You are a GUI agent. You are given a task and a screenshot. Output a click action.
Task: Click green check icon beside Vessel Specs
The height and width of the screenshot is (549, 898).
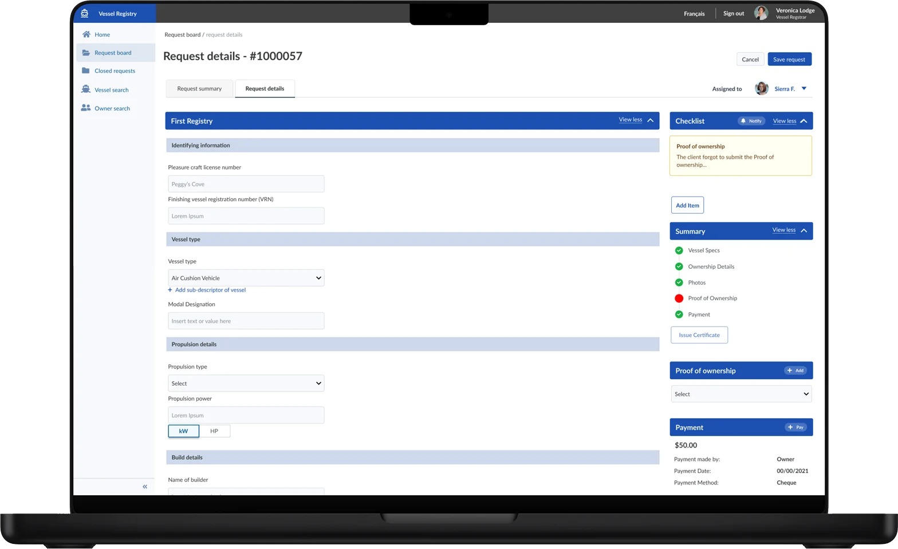(x=679, y=250)
